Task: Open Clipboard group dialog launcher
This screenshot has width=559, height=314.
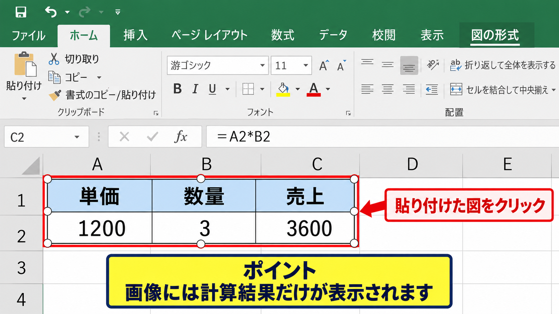Action: pyautogui.click(x=156, y=113)
